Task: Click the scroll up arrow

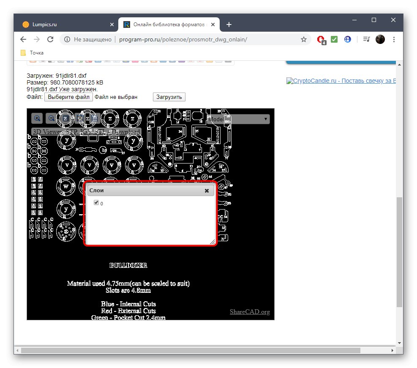Action: tap(399, 65)
